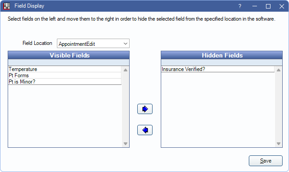This screenshot has height=172, width=289.
Task: Select the Pt is Minor? field
Action: click(x=65, y=82)
